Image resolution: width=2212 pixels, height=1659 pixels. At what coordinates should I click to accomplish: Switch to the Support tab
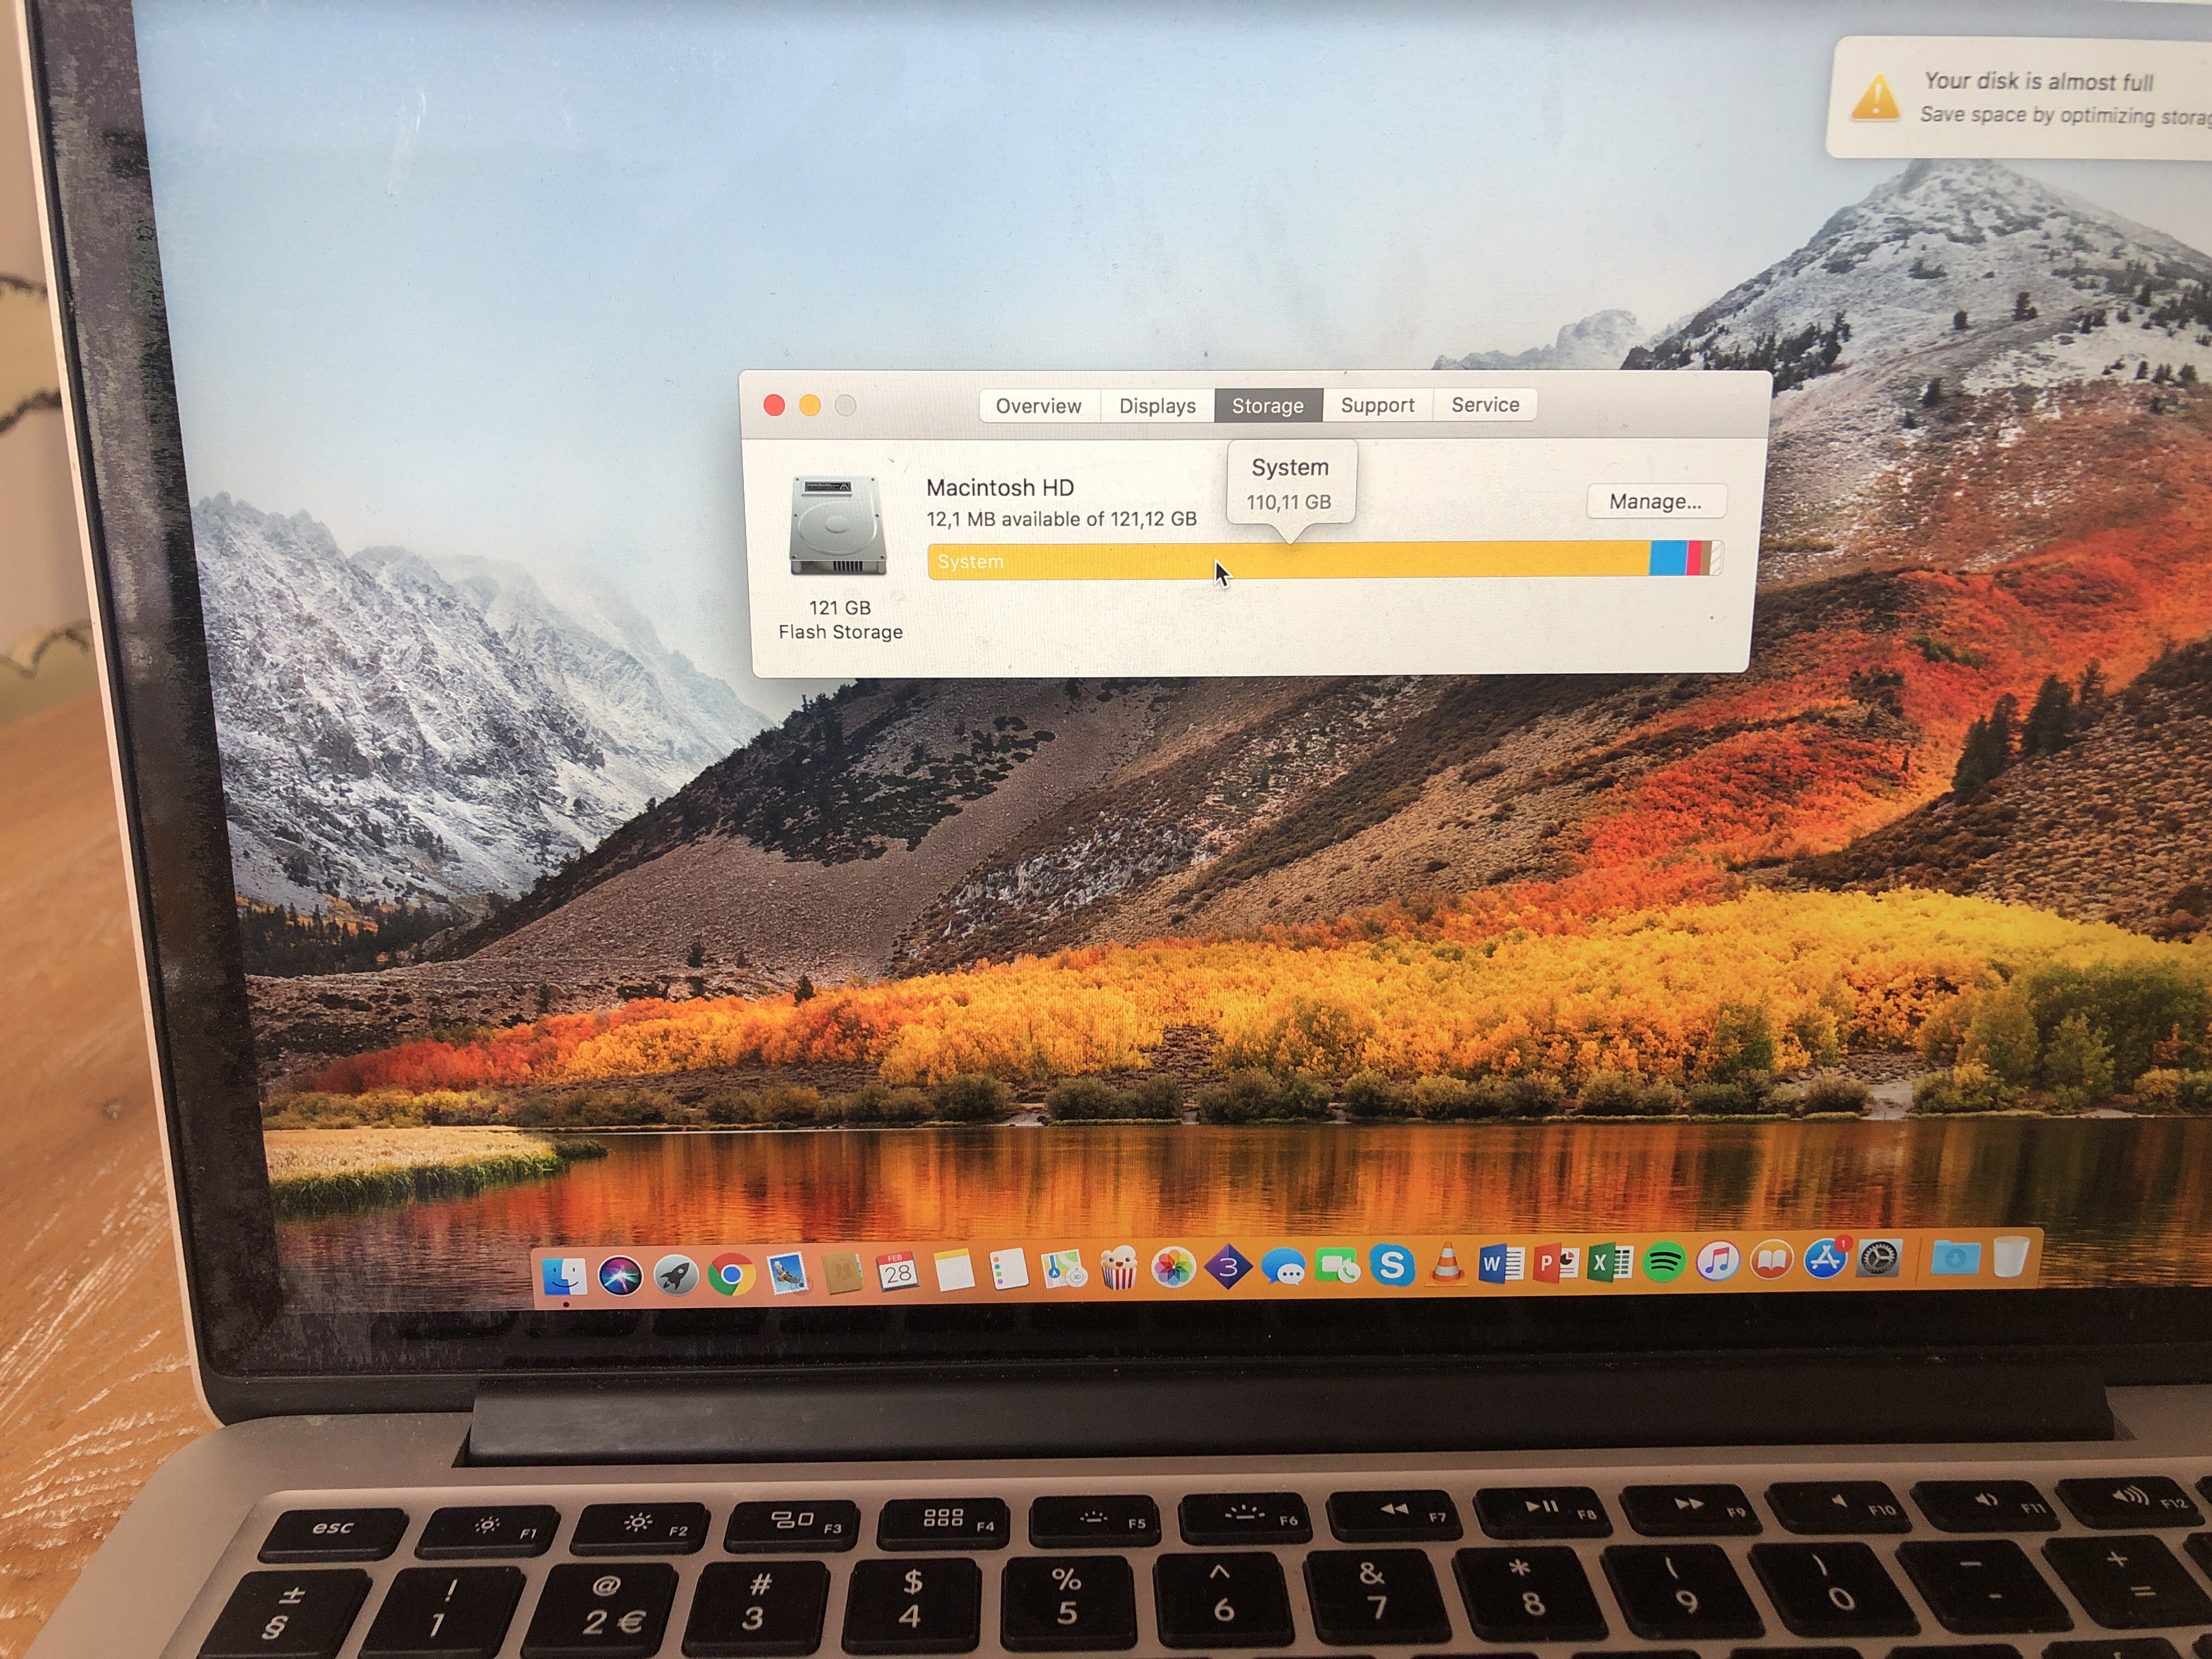[1378, 405]
